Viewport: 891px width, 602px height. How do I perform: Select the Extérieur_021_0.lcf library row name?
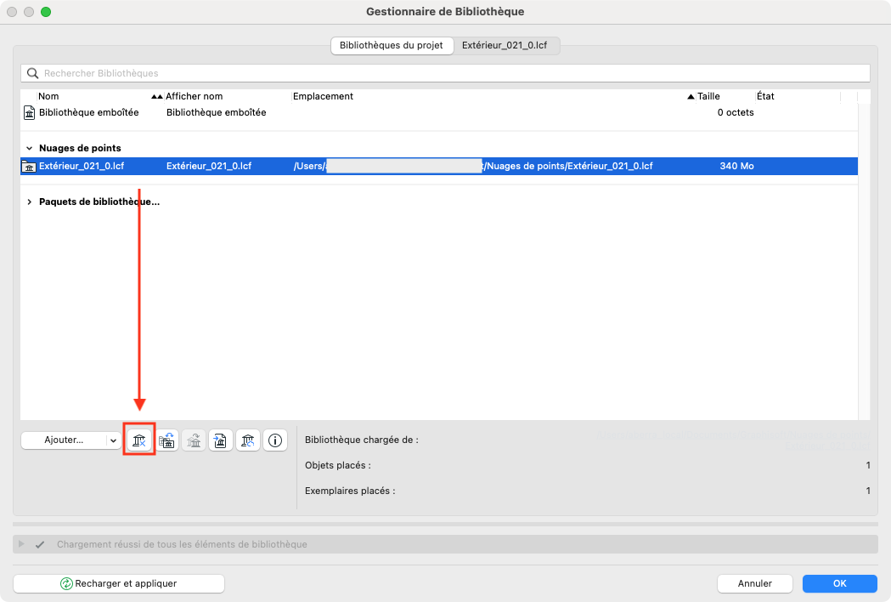tap(82, 166)
